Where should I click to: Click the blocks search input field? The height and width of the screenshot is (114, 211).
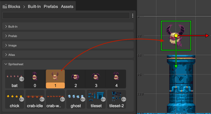click(66, 15)
